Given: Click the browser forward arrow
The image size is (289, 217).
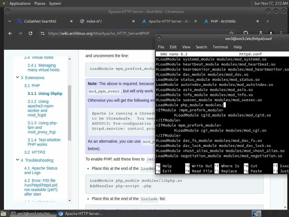Looking at the screenshot, I should (x=20, y=33).
